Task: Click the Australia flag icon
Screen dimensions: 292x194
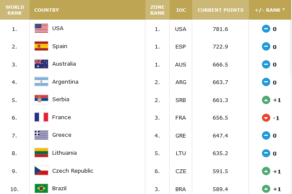Action: (41, 64)
